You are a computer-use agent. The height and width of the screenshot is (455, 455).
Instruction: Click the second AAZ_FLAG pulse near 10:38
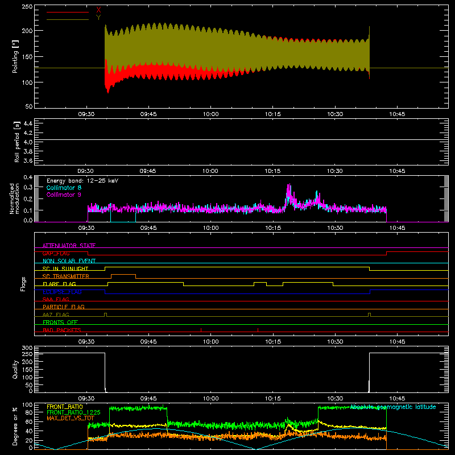369,315
